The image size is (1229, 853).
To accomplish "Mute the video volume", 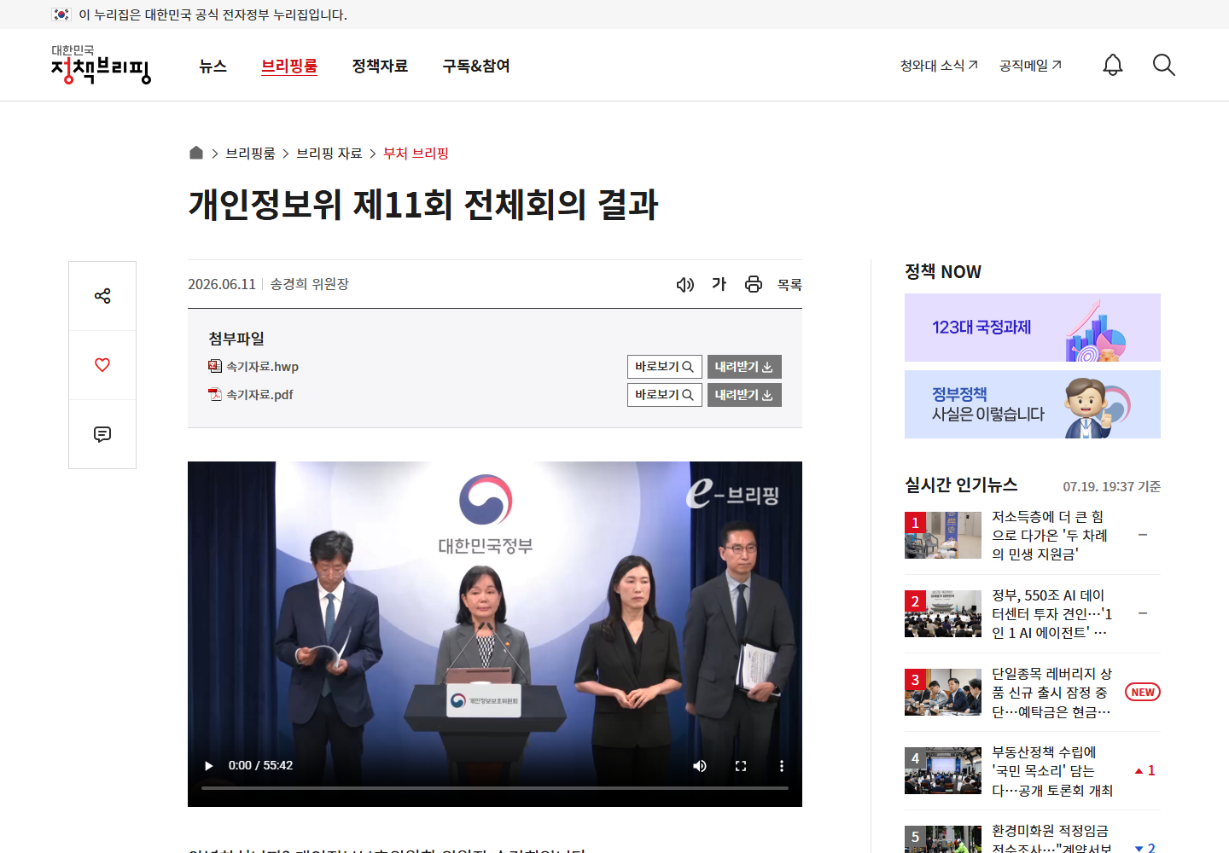I will (x=700, y=765).
